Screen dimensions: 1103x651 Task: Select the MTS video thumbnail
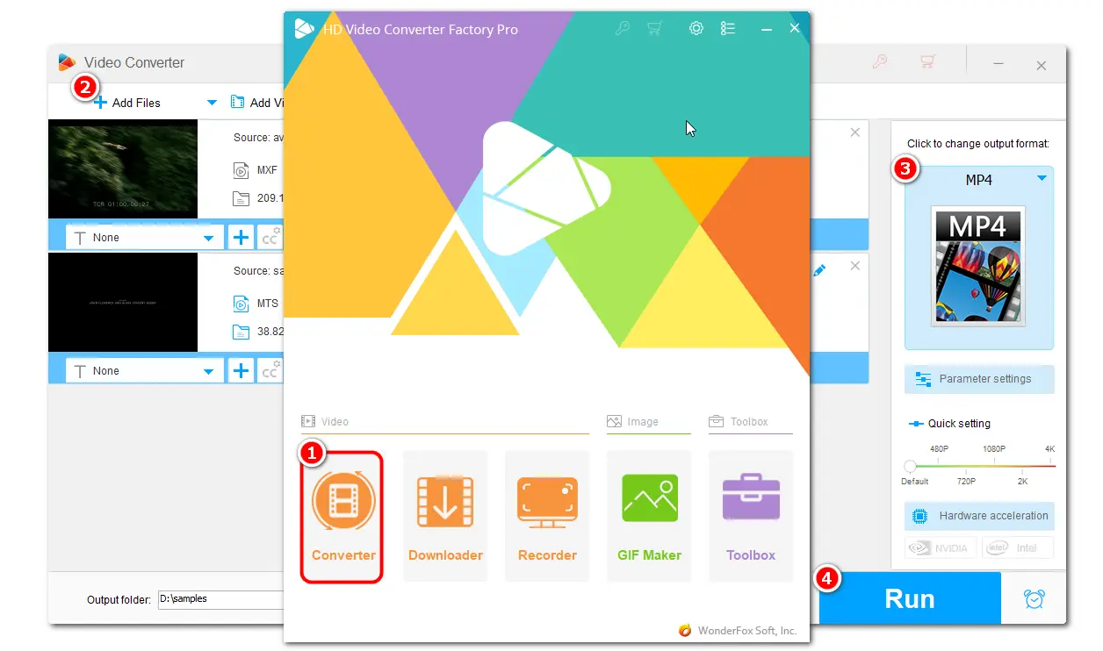[x=123, y=303]
